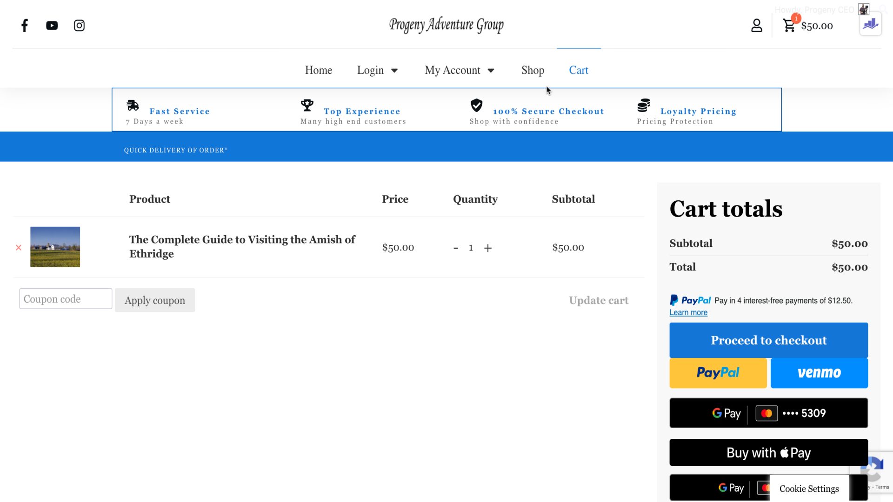The image size is (893, 502).
Task: Open the Instagram social icon
Action: click(79, 26)
